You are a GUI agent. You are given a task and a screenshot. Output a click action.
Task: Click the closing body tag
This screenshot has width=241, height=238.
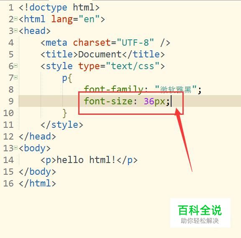37,172
